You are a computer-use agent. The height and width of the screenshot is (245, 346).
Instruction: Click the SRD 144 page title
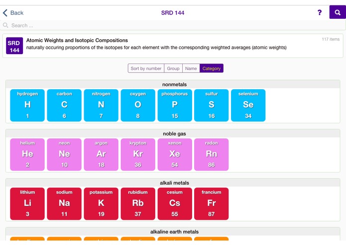click(173, 13)
